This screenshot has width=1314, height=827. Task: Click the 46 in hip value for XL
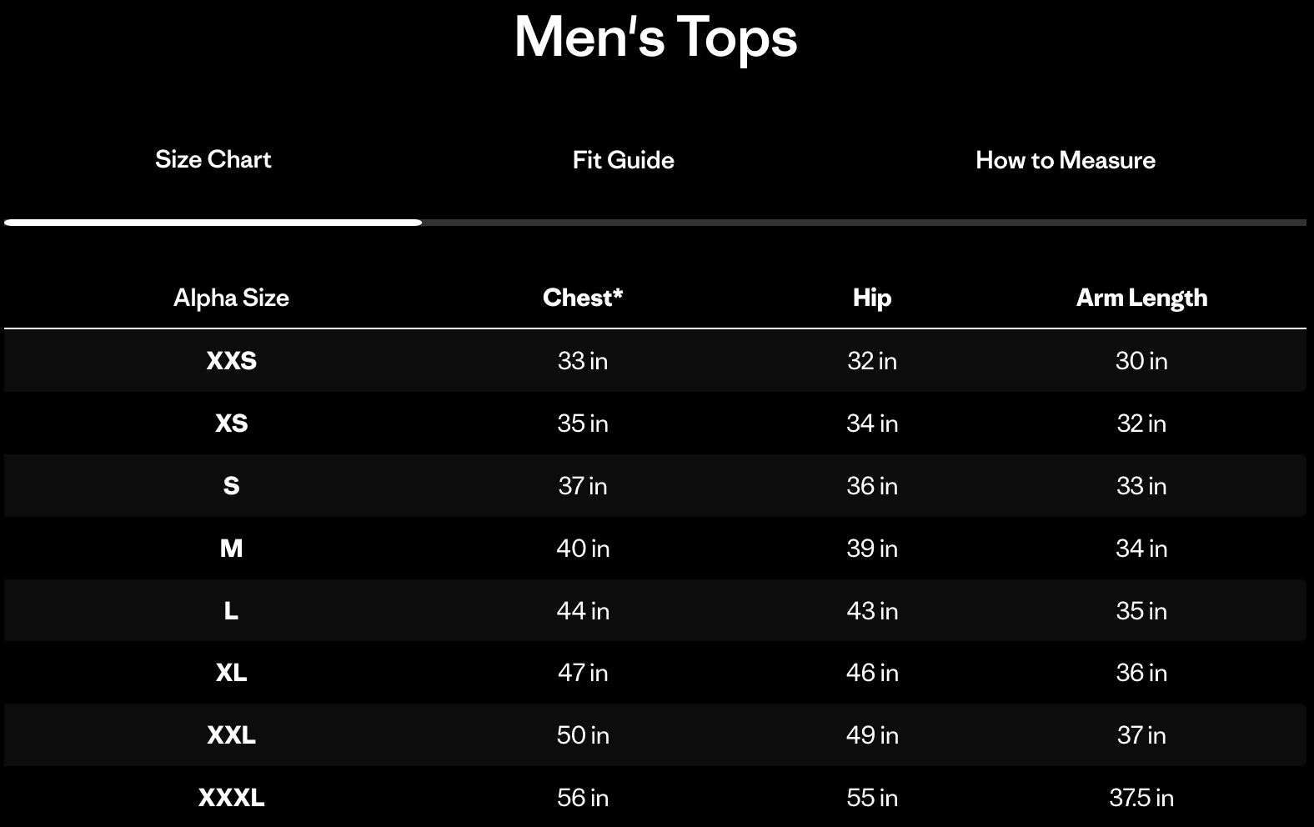(x=872, y=673)
